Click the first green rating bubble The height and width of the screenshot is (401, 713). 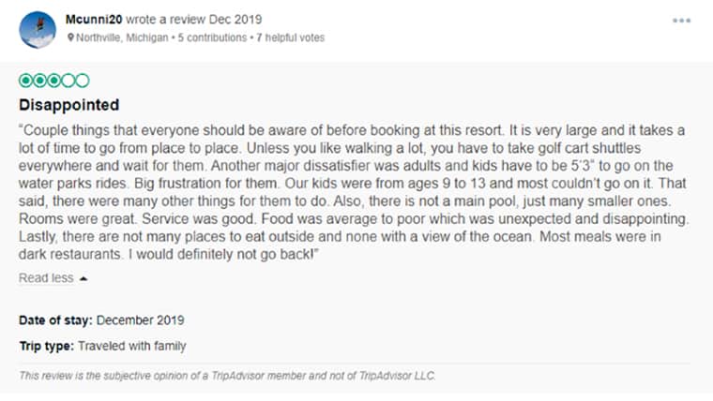click(x=26, y=81)
